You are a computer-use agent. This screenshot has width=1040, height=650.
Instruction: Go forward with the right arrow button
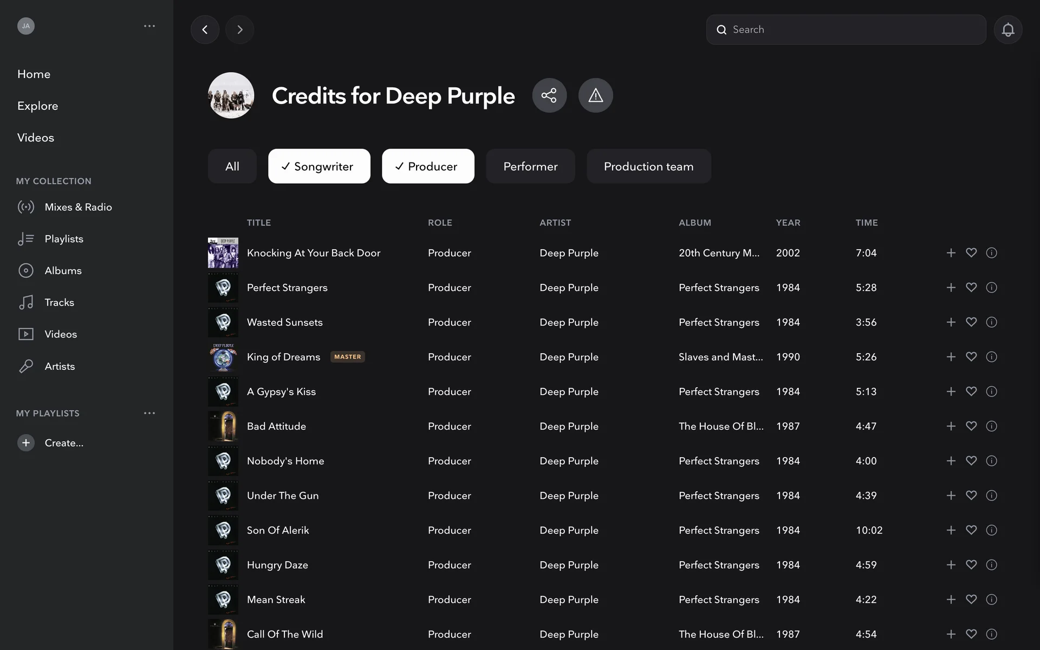tap(239, 30)
